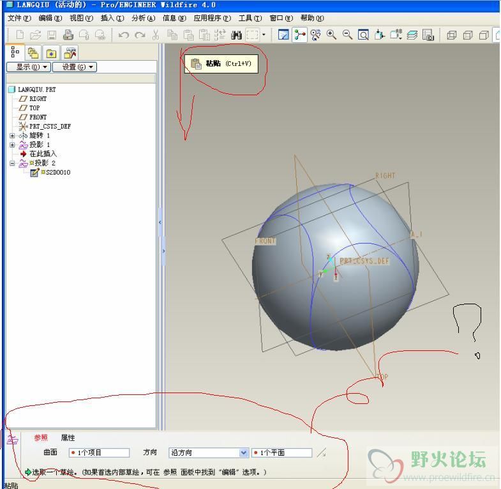Open the 应用程序 menu
Screen dimensions: 501x489
(x=212, y=18)
